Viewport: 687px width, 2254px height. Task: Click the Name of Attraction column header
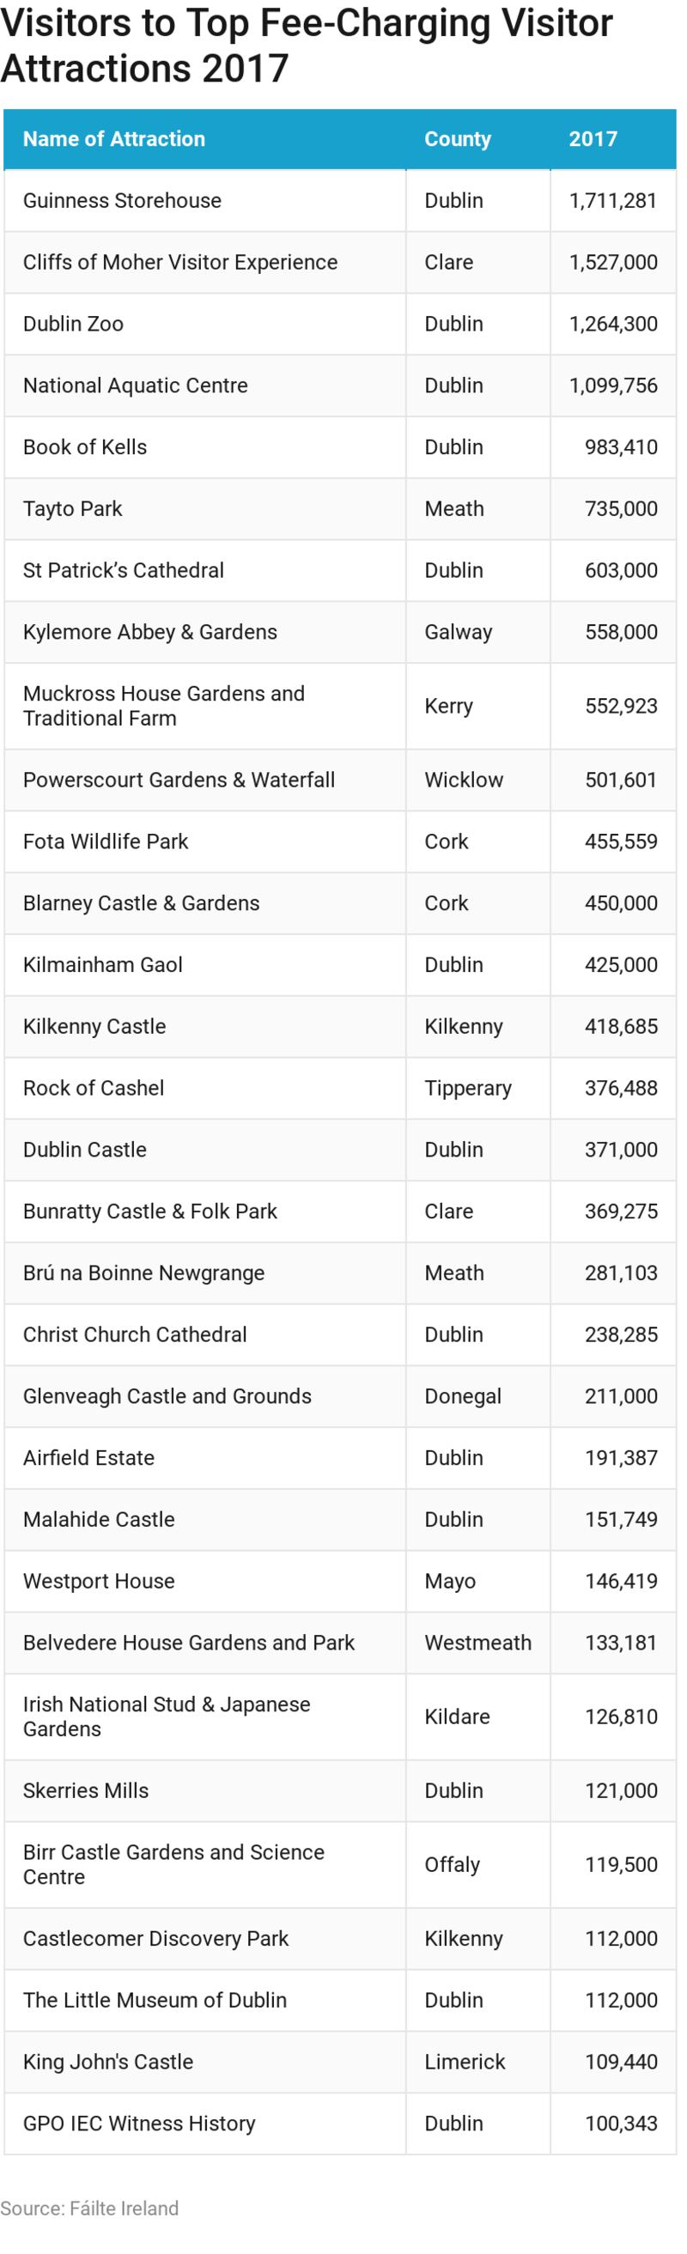(113, 139)
